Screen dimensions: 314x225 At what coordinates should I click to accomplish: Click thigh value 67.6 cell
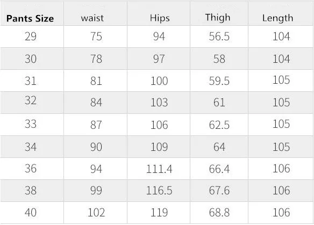(219, 190)
